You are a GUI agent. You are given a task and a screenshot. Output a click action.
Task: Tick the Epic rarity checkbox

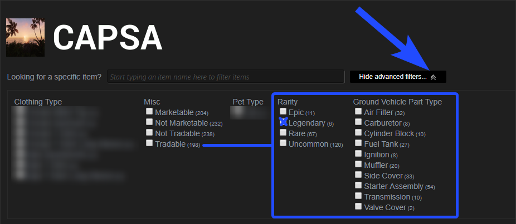click(283, 112)
